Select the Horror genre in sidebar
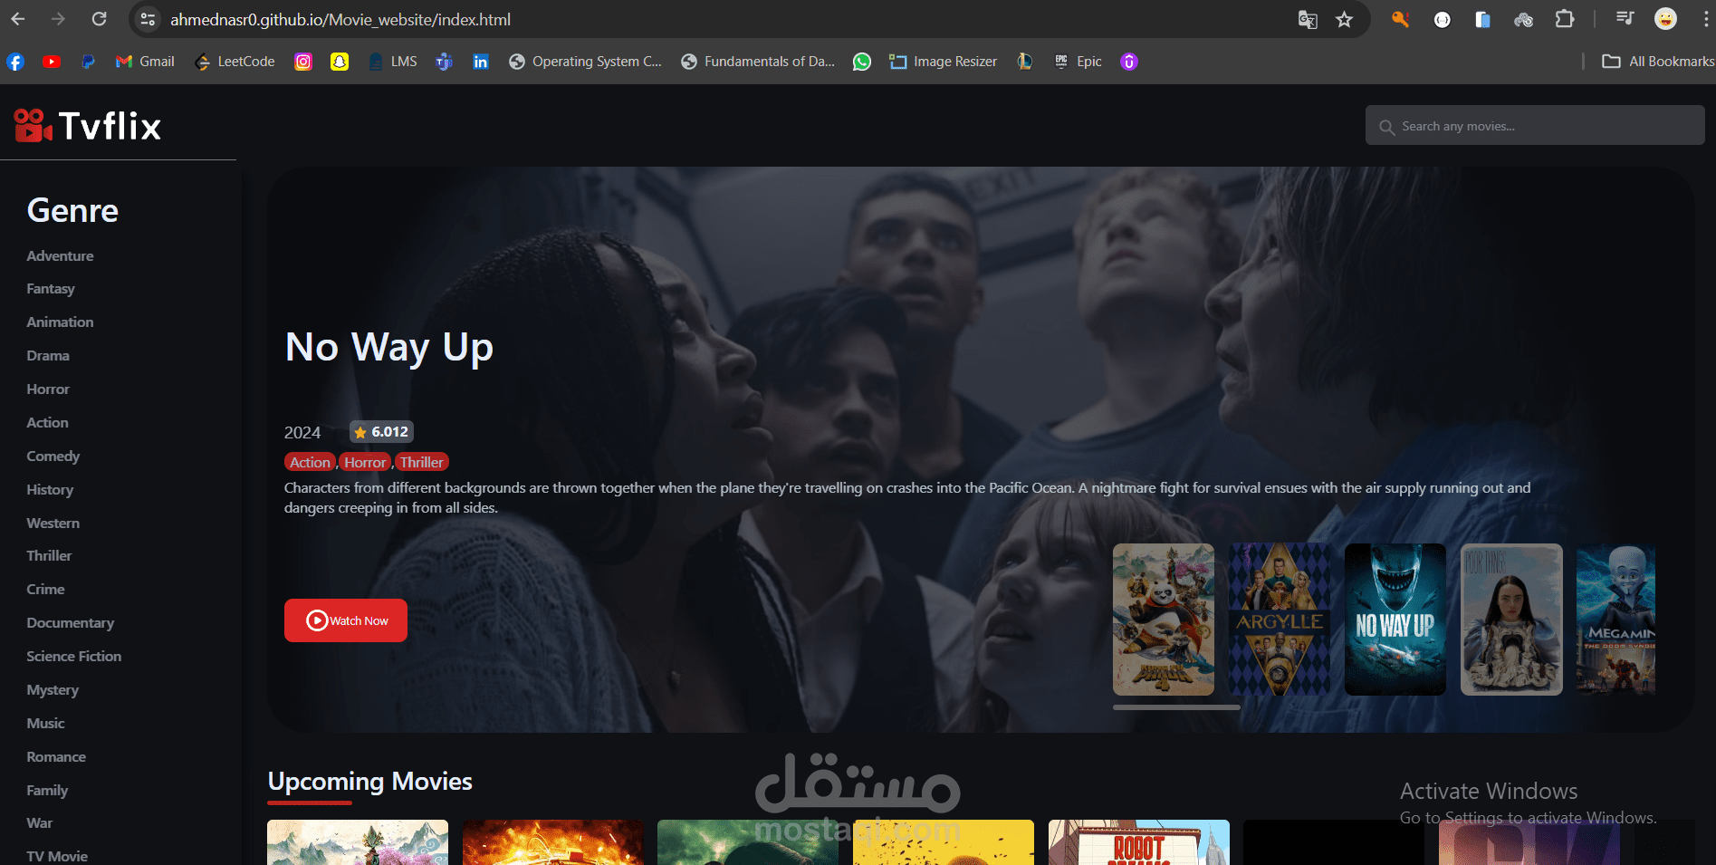The image size is (1716, 865). pyautogui.click(x=48, y=389)
